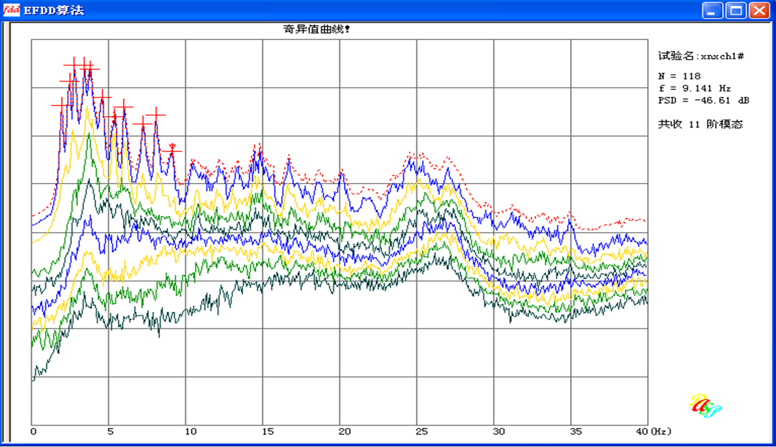Viewport: 776px width, 447px height.
Task: Click the fdd application icon in title bar
Action: [13, 10]
